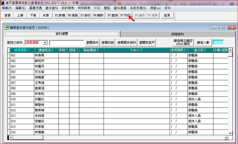Sort by 班級 column header
Screen dimensions: 238x144
(74, 50)
